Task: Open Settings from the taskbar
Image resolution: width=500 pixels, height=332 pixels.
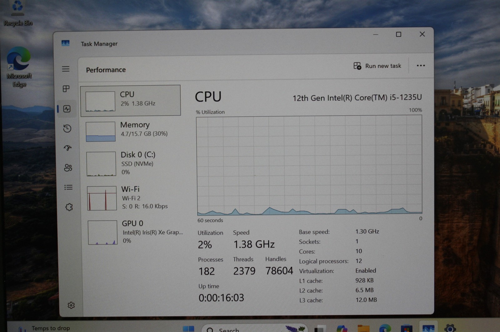Action: click(x=450, y=328)
